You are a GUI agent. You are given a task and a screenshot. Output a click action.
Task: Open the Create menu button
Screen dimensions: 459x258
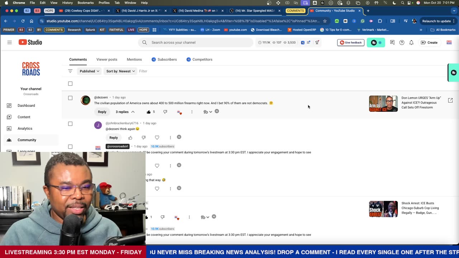(429, 43)
